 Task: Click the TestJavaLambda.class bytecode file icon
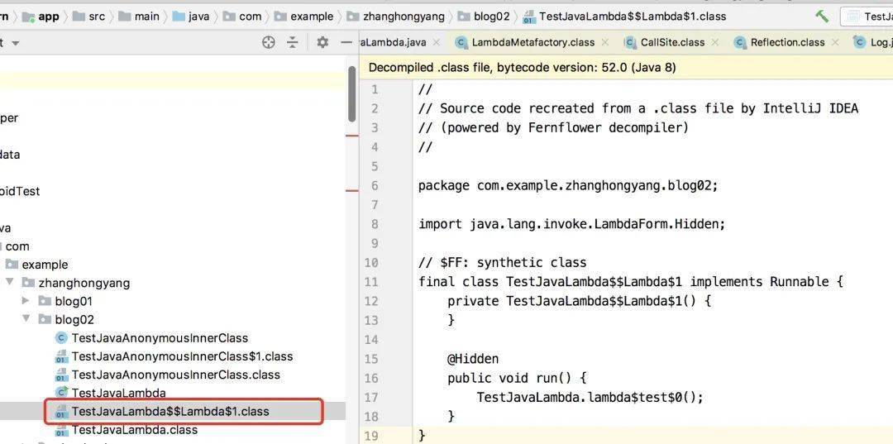(x=61, y=430)
